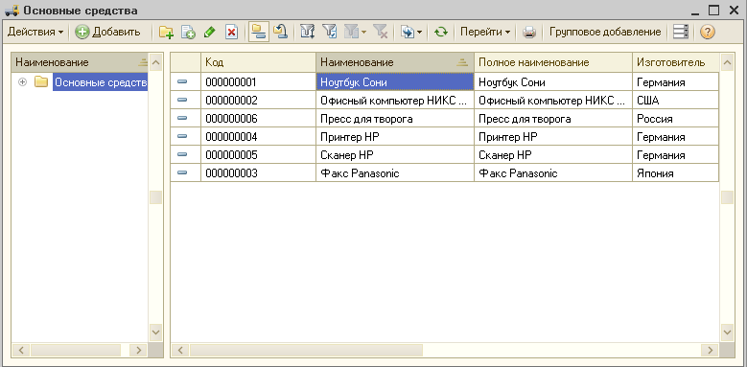Sort table by Наименование column header
The width and height of the screenshot is (747, 367).
point(395,62)
